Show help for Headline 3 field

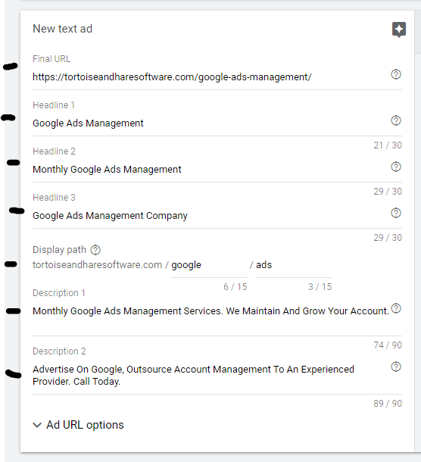point(396,213)
